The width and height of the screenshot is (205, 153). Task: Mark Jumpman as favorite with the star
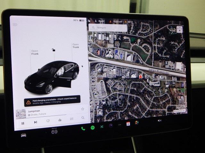(x=82, y=109)
